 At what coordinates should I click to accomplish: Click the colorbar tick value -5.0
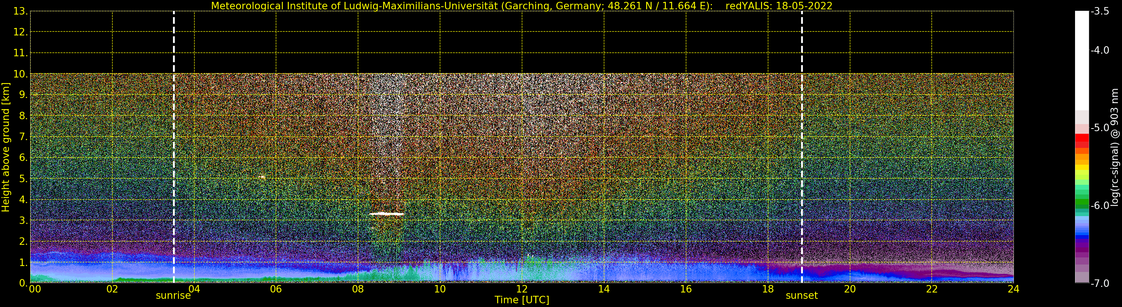coord(1100,127)
